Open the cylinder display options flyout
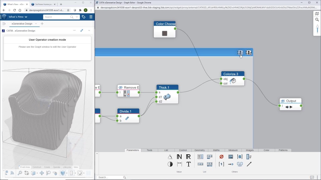 pos(75,173)
